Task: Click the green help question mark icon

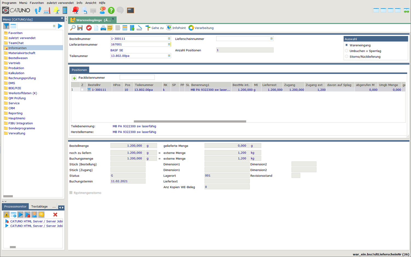Action: coord(111,10)
